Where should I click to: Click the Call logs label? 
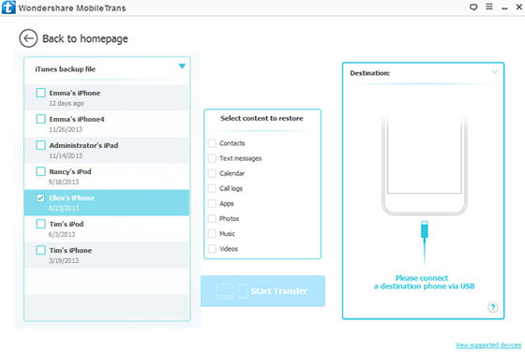[231, 188]
